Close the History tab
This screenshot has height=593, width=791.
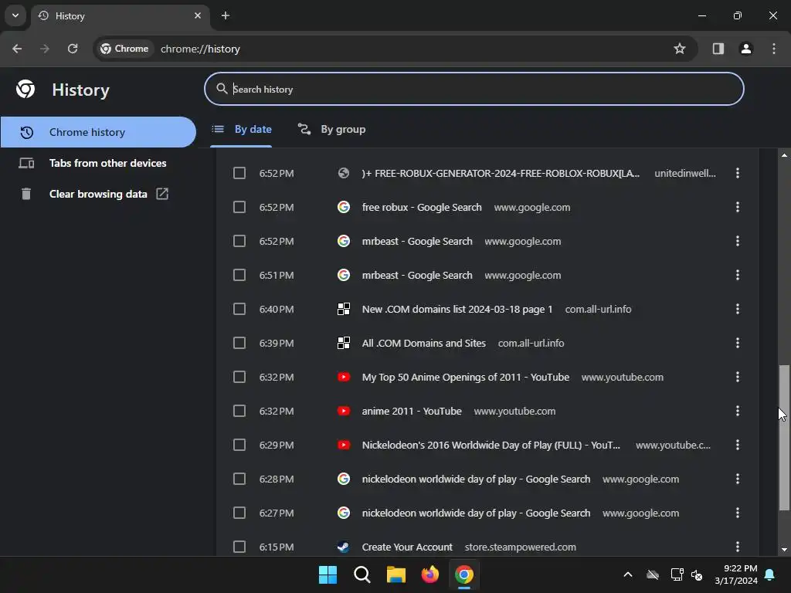point(198,15)
